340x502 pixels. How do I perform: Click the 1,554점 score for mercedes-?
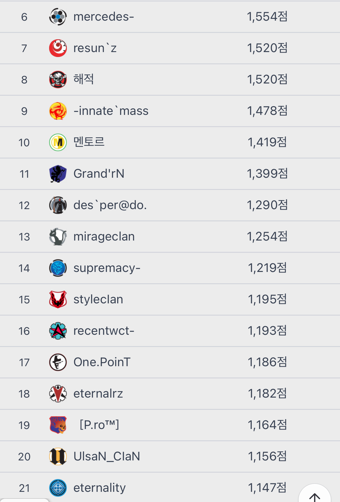pyautogui.click(x=267, y=17)
